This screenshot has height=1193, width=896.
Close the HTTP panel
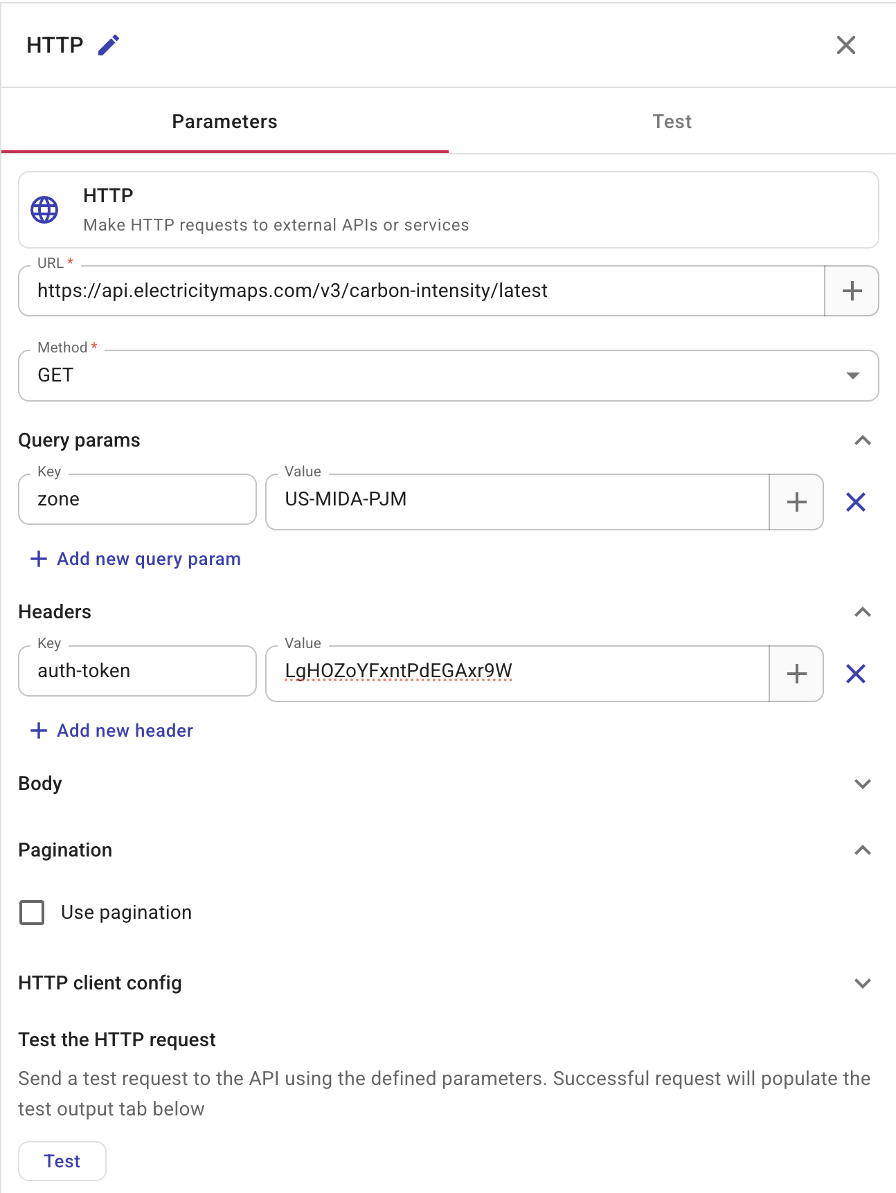pyautogui.click(x=845, y=45)
